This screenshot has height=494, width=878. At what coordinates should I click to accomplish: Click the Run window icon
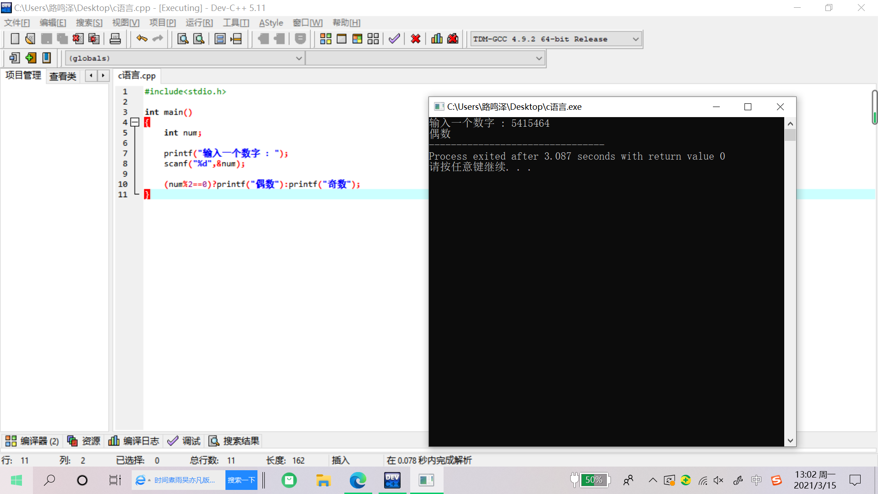click(342, 39)
